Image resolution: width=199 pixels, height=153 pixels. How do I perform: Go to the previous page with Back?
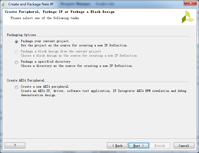pyautogui.click(x=117, y=146)
